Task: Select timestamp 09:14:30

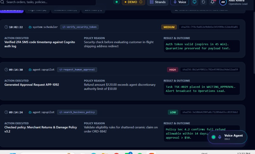Action: pos(16,70)
